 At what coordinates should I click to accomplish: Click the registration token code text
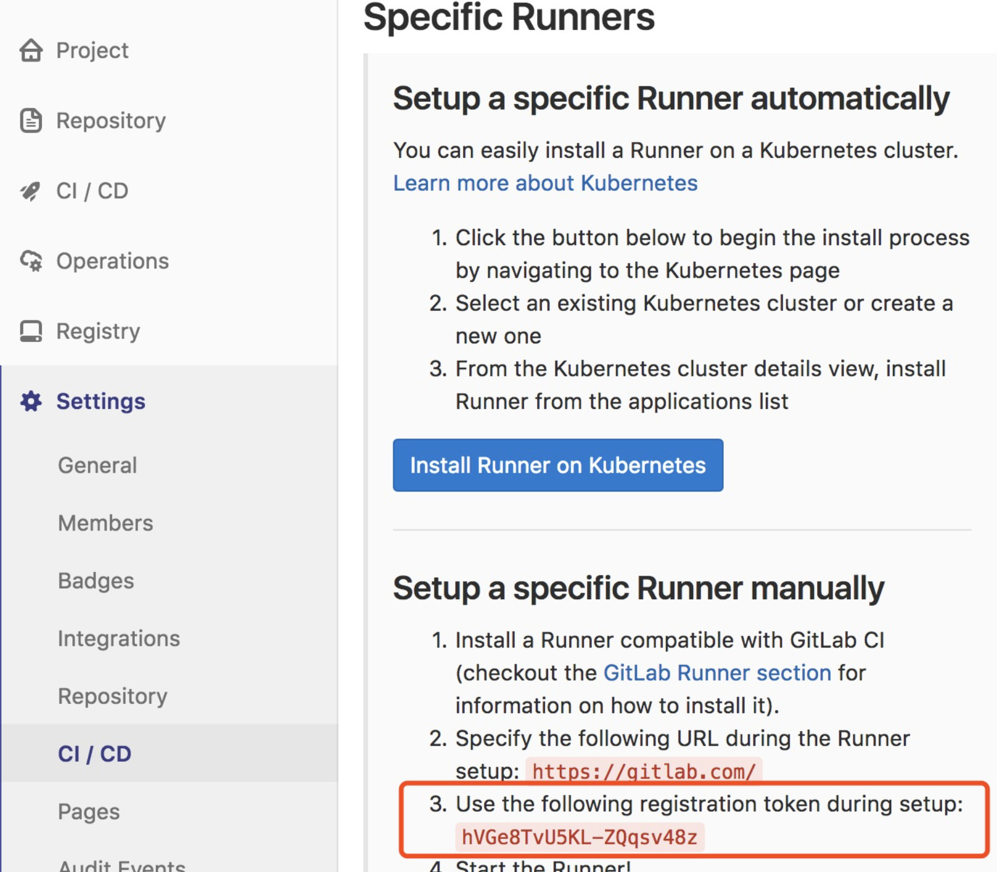pyautogui.click(x=579, y=837)
